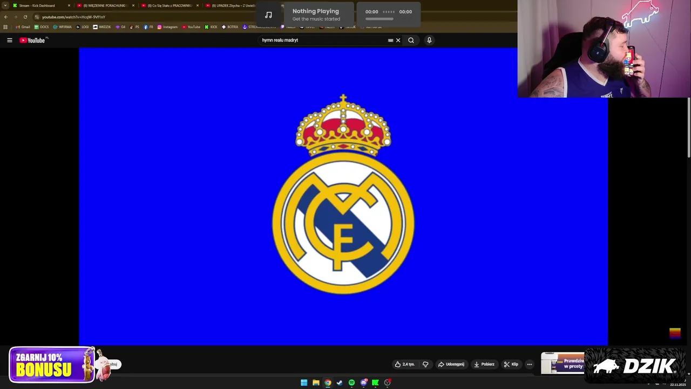The height and width of the screenshot is (389, 691).
Task: Open the Instagram bookmark
Action: tap(167, 27)
